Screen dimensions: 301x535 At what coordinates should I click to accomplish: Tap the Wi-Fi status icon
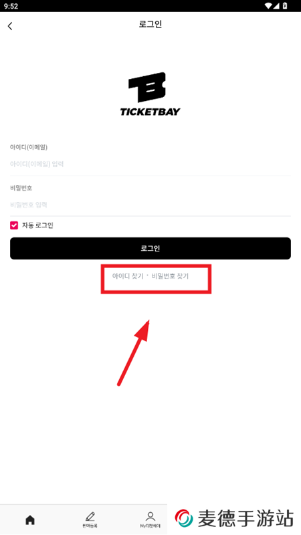pyautogui.click(x=269, y=6)
